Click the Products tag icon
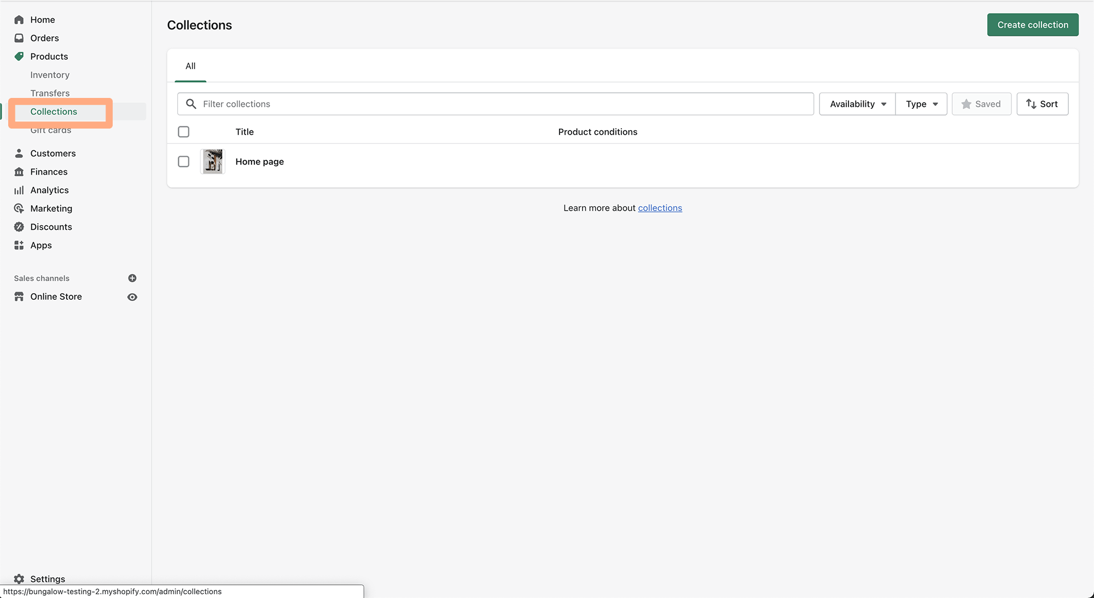Viewport: 1094px width, 598px height. click(x=19, y=56)
